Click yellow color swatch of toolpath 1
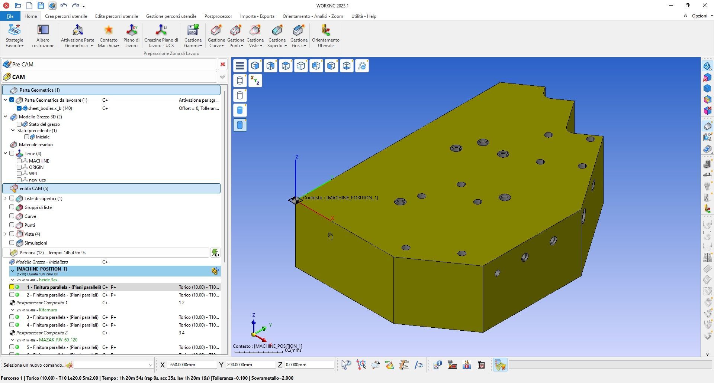Screen dimensions: 714x383 (12, 287)
